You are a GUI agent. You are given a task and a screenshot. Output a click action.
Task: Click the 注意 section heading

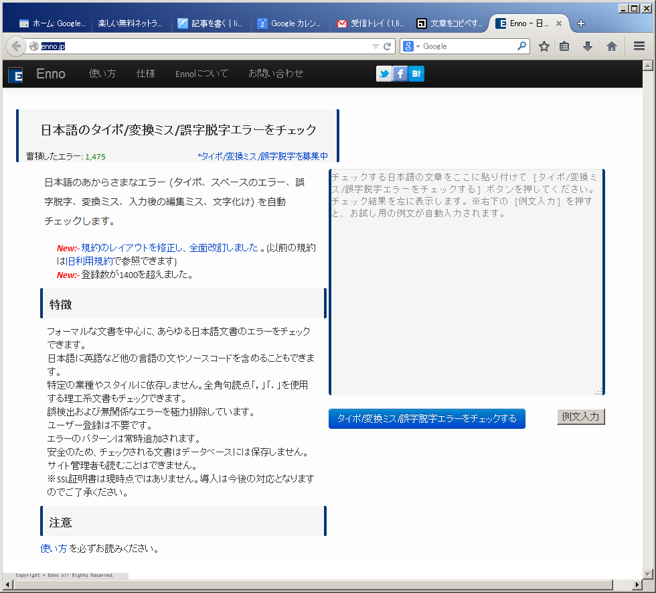click(x=60, y=522)
